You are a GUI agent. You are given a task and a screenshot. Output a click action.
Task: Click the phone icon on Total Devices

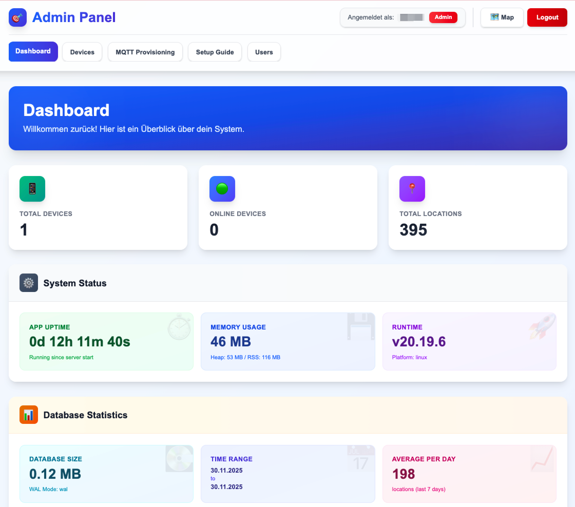pos(32,189)
